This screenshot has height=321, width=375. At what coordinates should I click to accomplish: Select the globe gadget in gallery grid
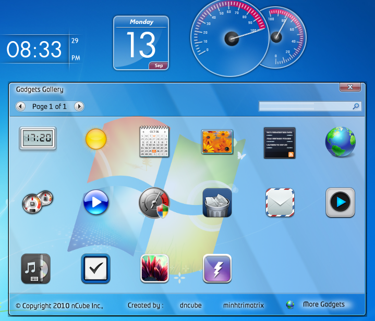click(x=341, y=142)
